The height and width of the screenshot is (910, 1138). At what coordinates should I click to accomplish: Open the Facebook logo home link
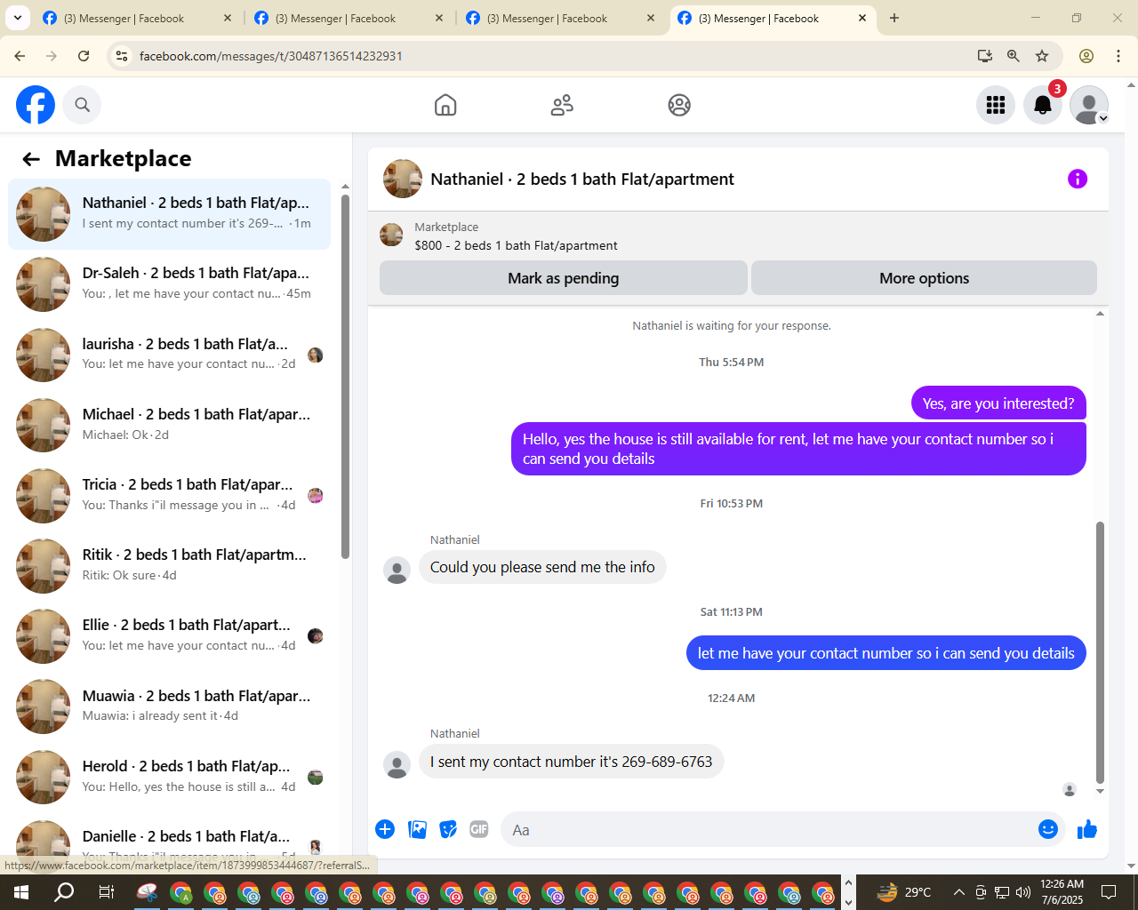tap(36, 105)
